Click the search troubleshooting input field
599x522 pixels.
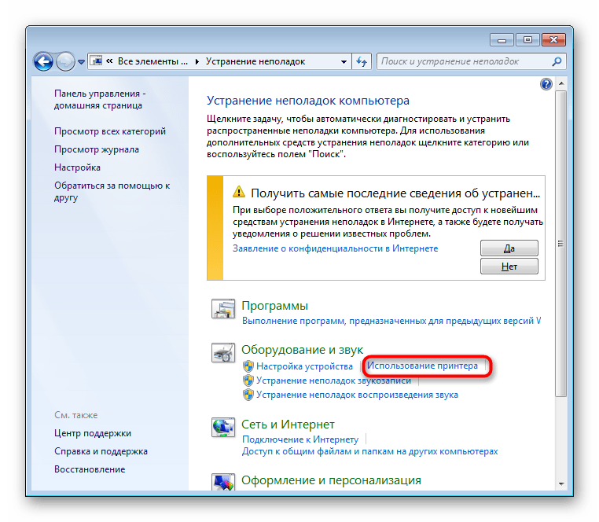[464, 61]
